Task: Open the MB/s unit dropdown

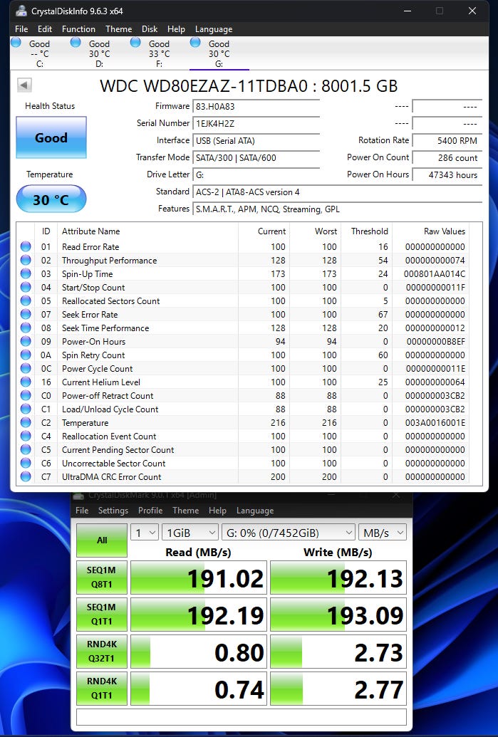Action: 383,533
